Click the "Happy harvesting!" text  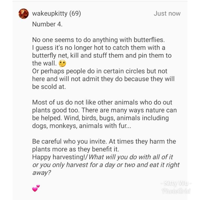coord(59,157)
